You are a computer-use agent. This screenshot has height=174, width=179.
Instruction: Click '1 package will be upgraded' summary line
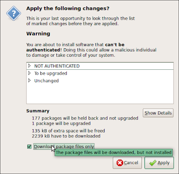click(61, 123)
